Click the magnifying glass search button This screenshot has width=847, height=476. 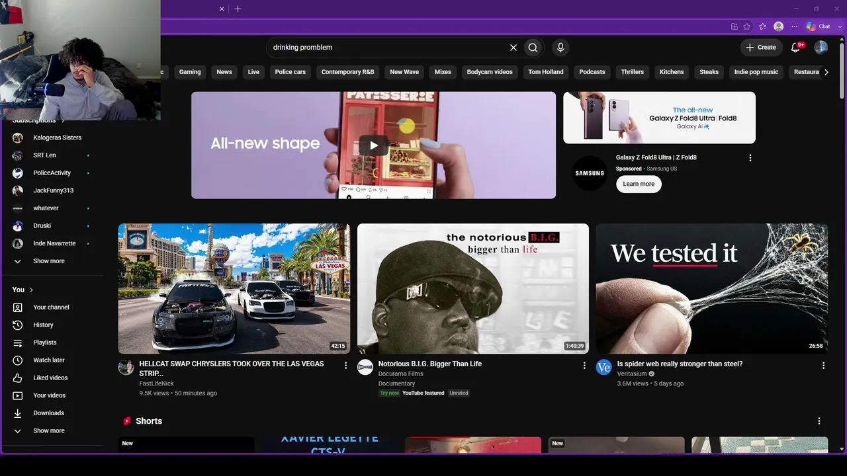[533, 48]
